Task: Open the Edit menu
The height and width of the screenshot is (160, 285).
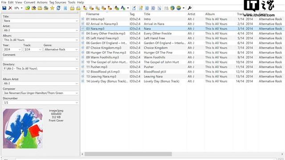Action: tap(11, 2)
